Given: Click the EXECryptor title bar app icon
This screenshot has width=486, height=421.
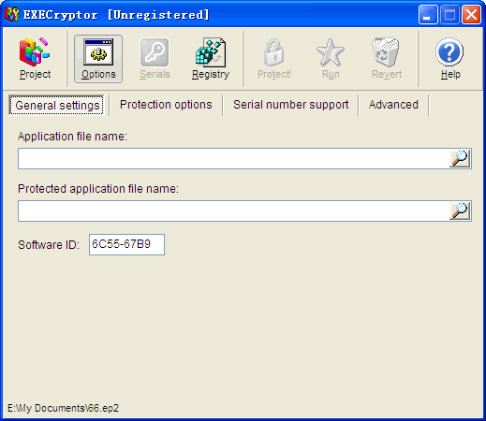Looking at the screenshot, I should tap(12, 14).
